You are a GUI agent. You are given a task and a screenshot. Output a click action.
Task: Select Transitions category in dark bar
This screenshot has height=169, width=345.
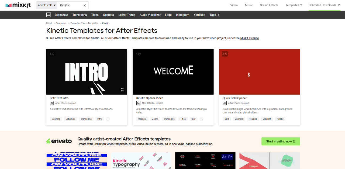[80, 15]
